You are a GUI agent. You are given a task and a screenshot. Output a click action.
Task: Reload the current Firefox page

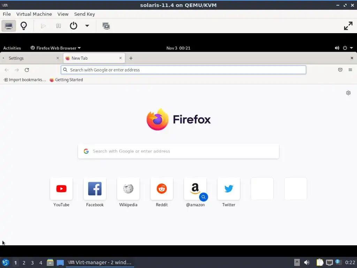coord(26,70)
